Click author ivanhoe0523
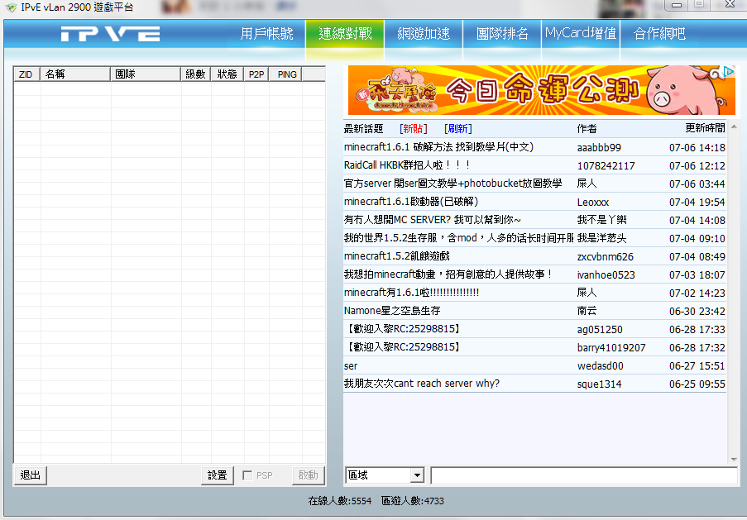 point(606,274)
